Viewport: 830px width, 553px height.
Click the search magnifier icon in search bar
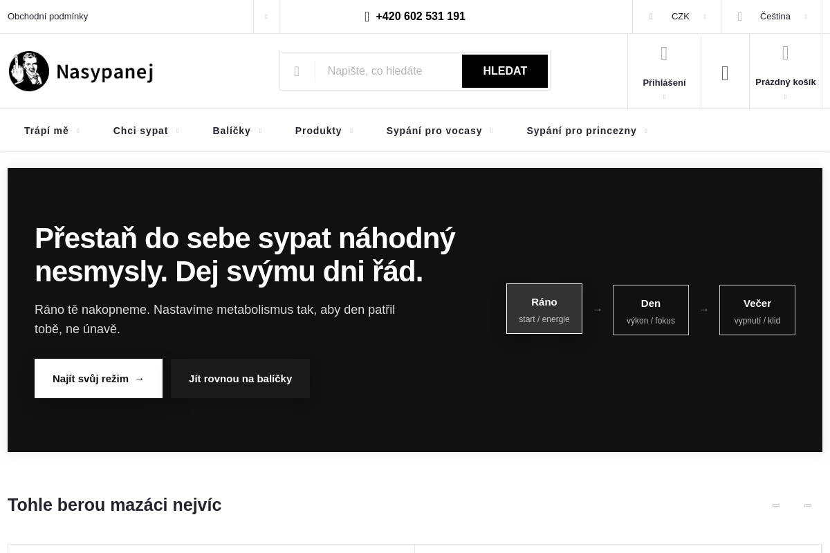pos(297,71)
